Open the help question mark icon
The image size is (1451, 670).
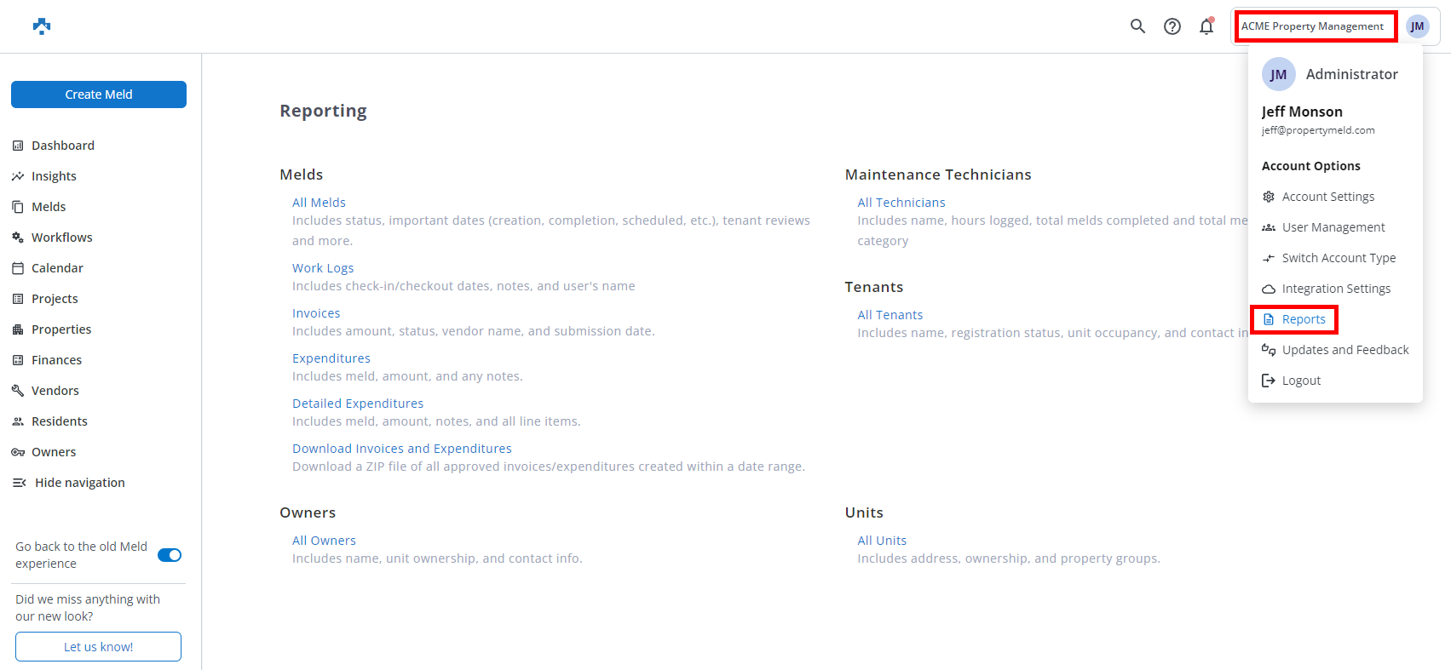pos(1172,26)
